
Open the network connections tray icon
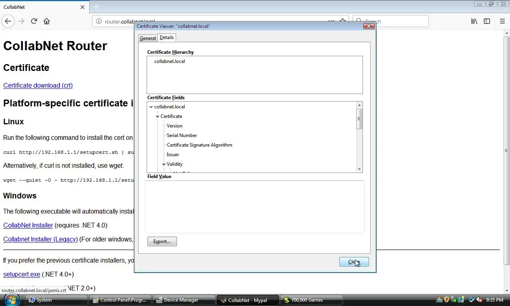tap(472, 300)
